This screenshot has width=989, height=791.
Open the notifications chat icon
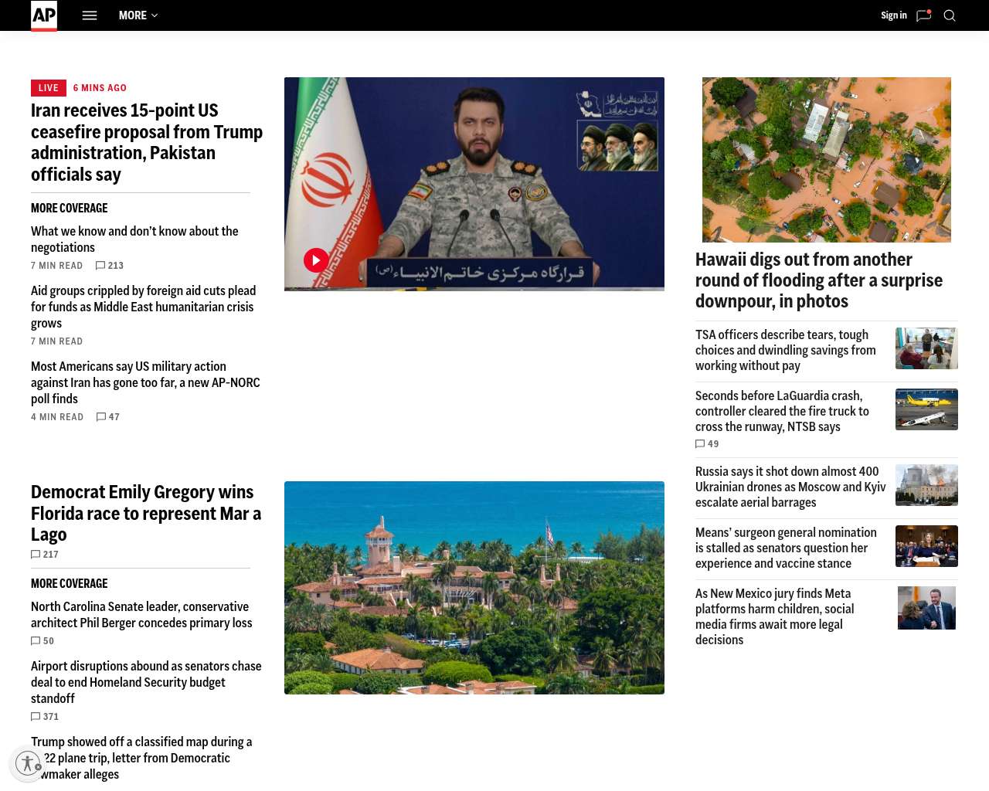pos(924,15)
